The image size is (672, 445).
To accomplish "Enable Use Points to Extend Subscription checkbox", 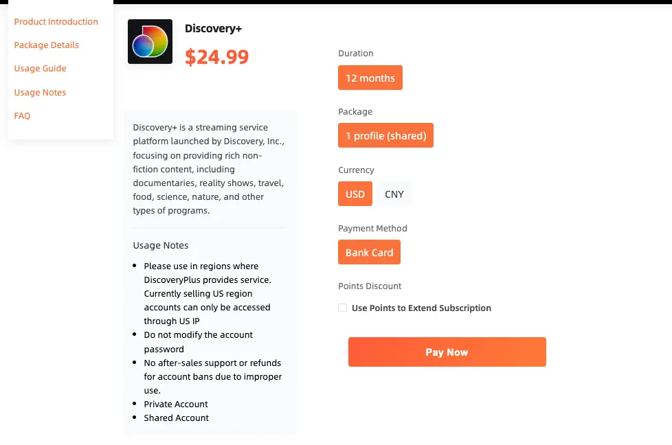I will coord(342,308).
